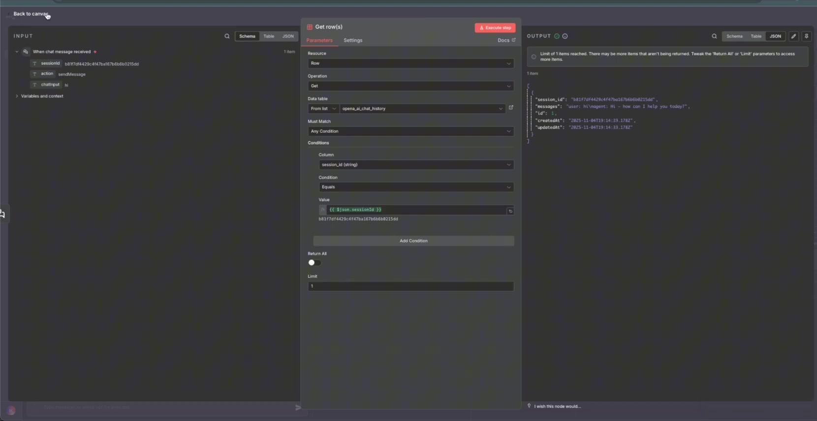
Task: Show output info icon
Action: tap(565, 36)
